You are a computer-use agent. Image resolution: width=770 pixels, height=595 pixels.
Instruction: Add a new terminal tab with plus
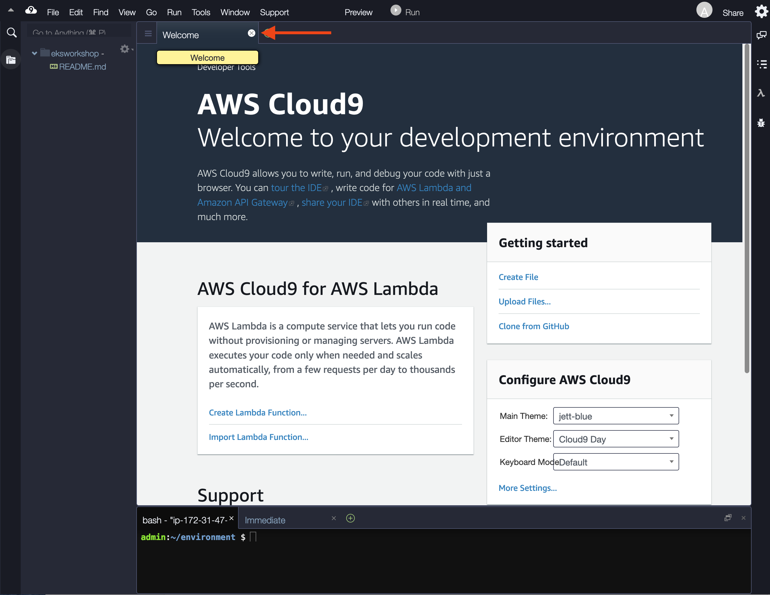coord(350,518)
